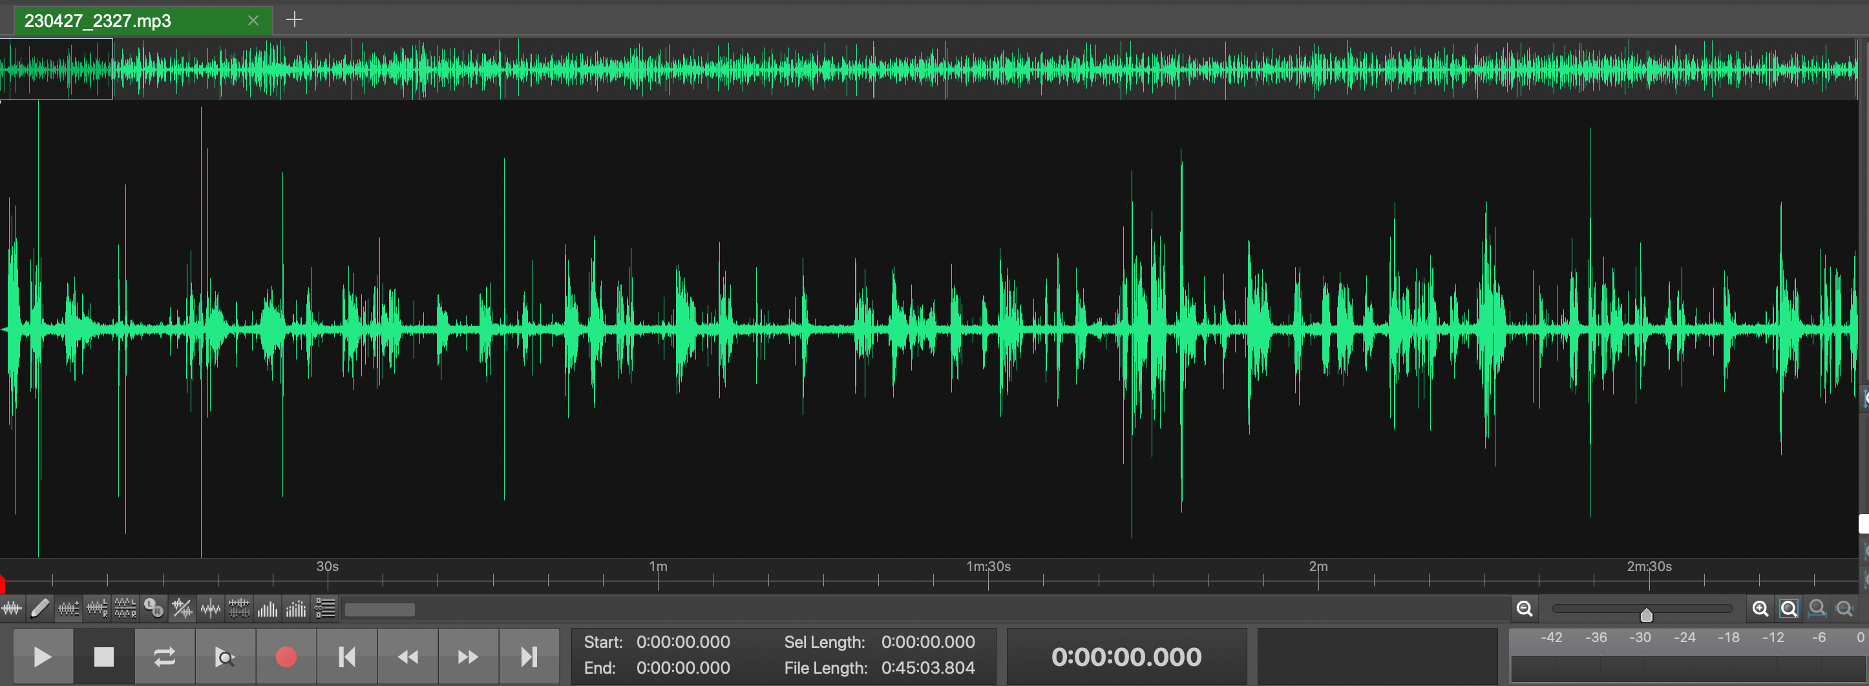Viewport: 1869px width, 686px height.
Task: Select the pencil draw tool
Action: pos(41,608)
